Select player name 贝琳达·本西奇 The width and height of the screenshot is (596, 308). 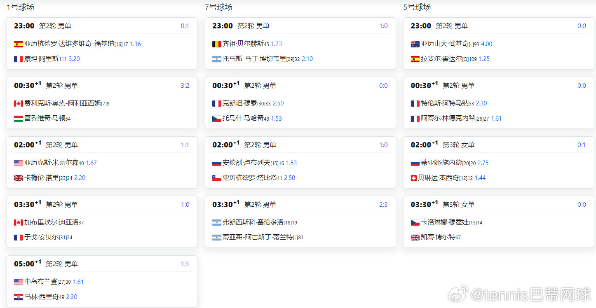(x=438, y=177)
